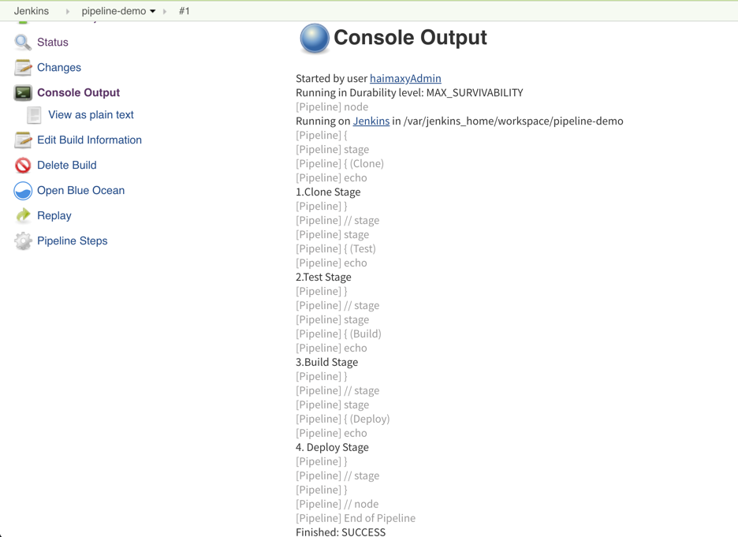Open the View as plain text link
738x537 pixels.
[x=91, y=114]
